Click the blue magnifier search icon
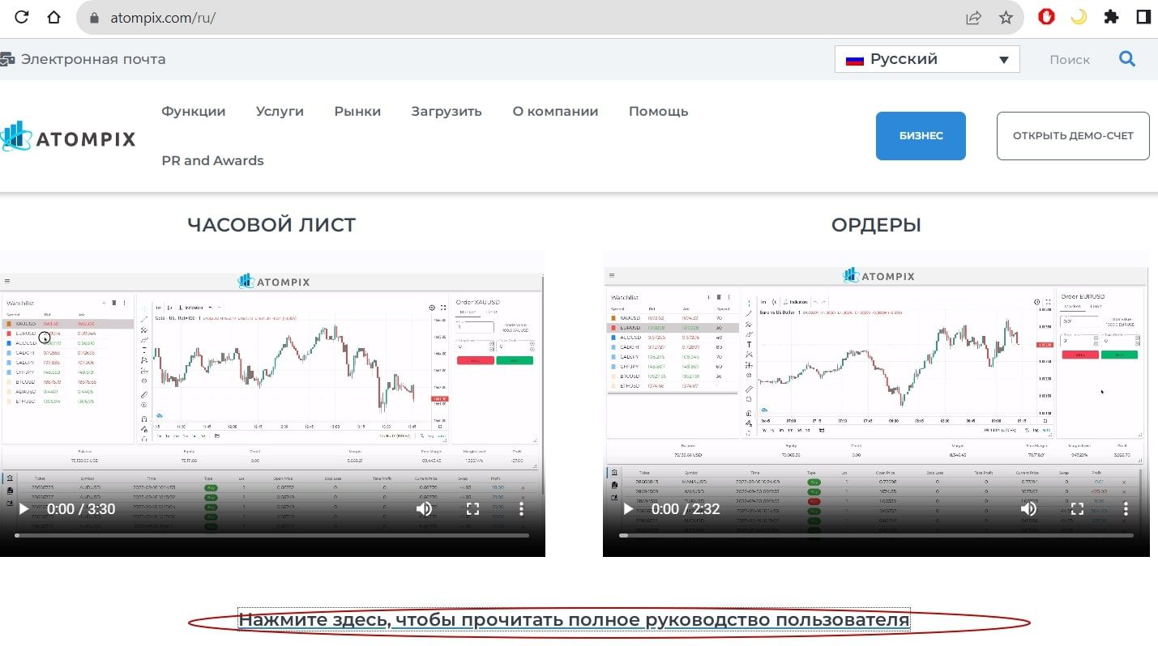Image resolution: width=1158 pixels, height=646 pixels. click(1127, 59)
